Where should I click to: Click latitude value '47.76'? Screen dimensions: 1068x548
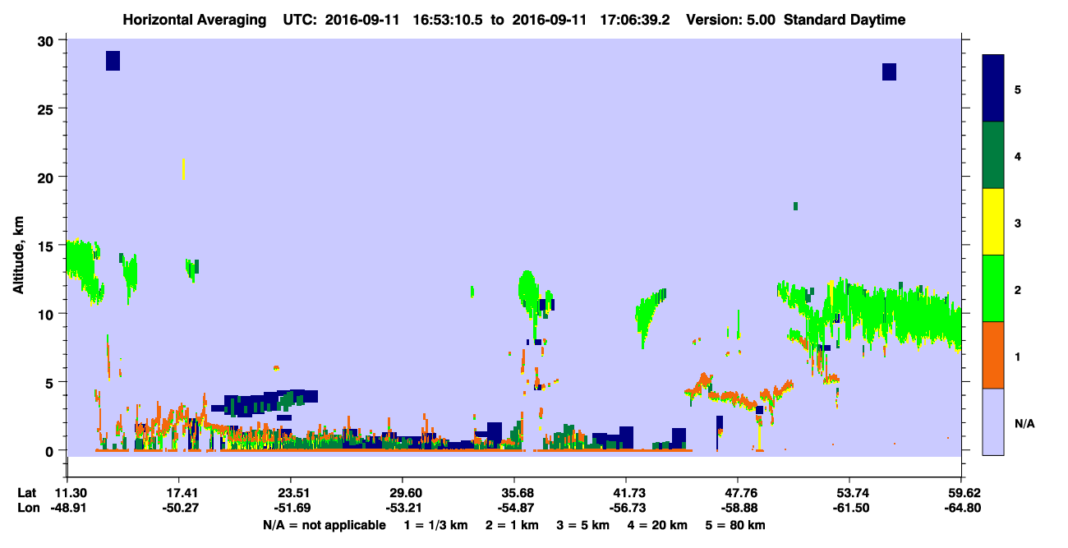point(738,493)
